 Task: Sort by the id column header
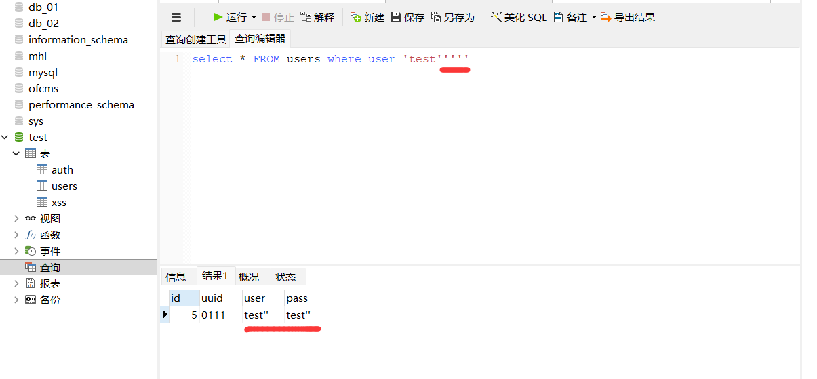[184, 298]
